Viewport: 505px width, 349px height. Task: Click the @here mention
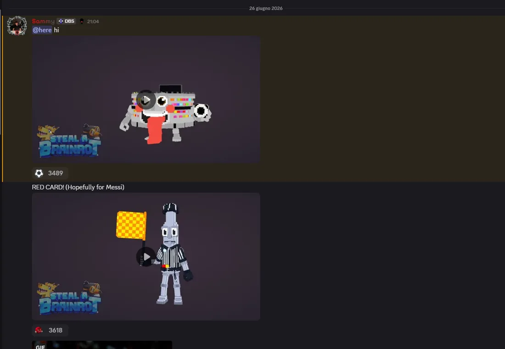(42, 30)
